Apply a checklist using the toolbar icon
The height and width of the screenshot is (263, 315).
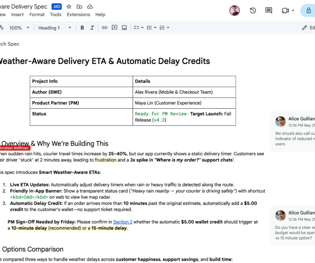click(x=136, y=27)
